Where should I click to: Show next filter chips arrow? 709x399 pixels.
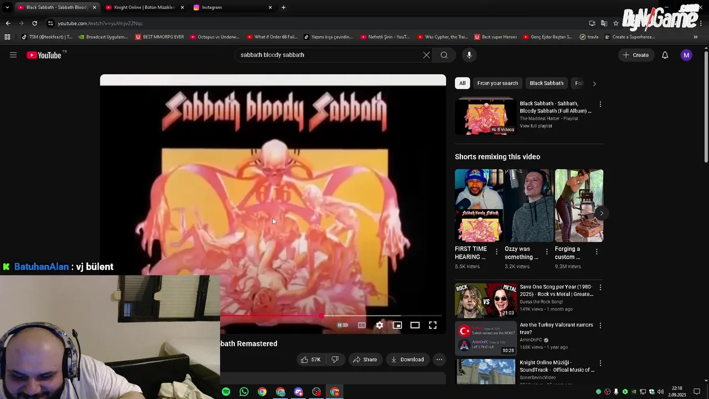(594, 84)
